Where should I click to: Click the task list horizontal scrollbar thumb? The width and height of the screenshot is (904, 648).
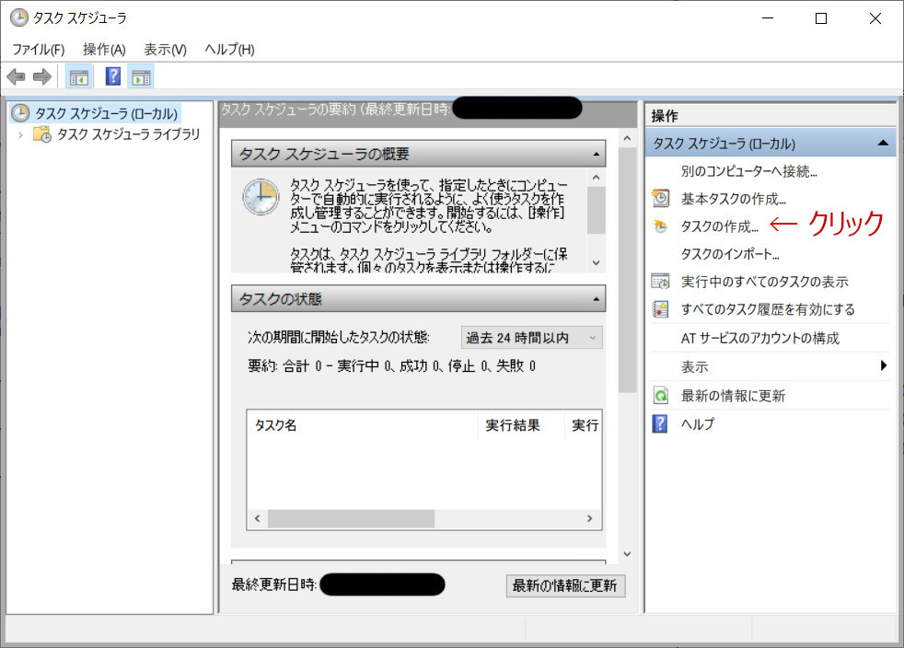coord(351,518)
